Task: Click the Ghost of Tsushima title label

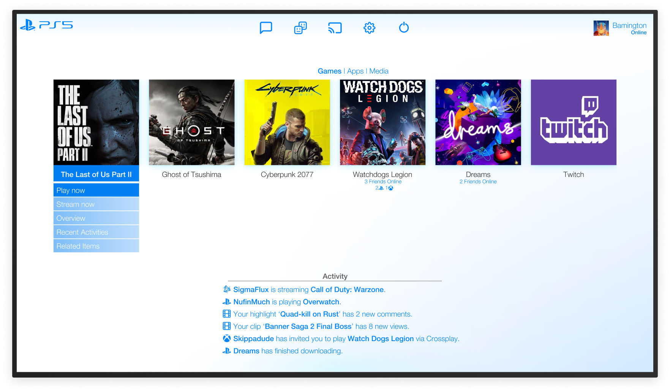Action: (191, 174)
